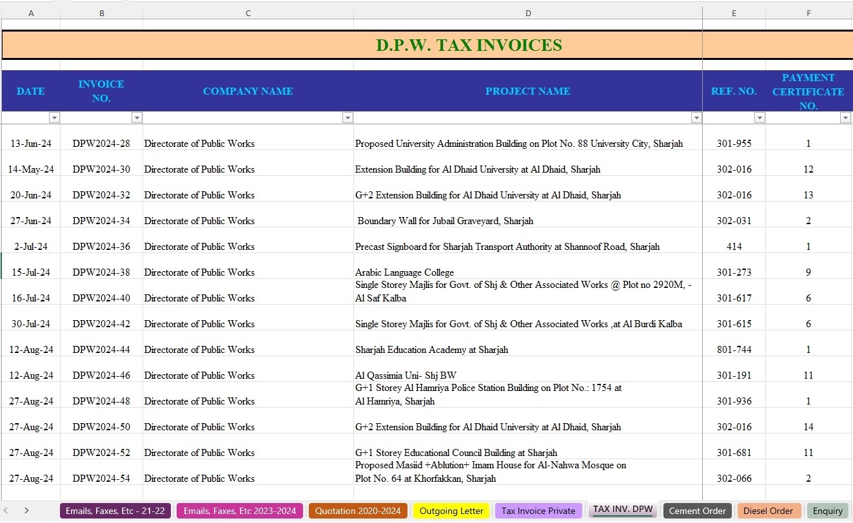Open the PAYMENT CERTIFICATE NO. filter dropdown
853x523 pixels.
click(845, 118)
